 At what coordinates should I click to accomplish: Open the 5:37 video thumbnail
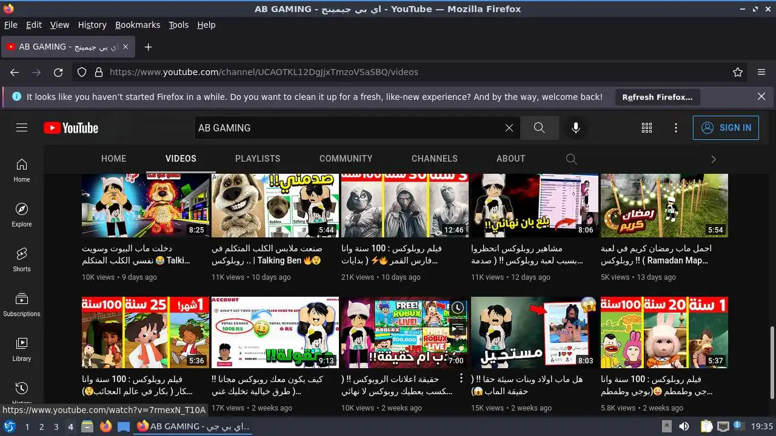pyautogui.click(x=664, y=332)
